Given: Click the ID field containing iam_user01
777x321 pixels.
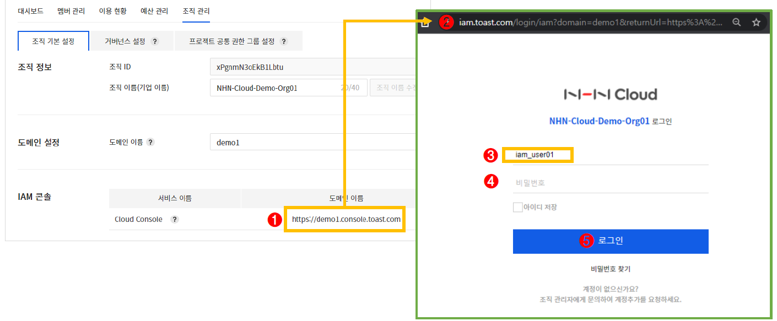Looking at the screenshot, I should pyautogui.click(x=611, y=155).
